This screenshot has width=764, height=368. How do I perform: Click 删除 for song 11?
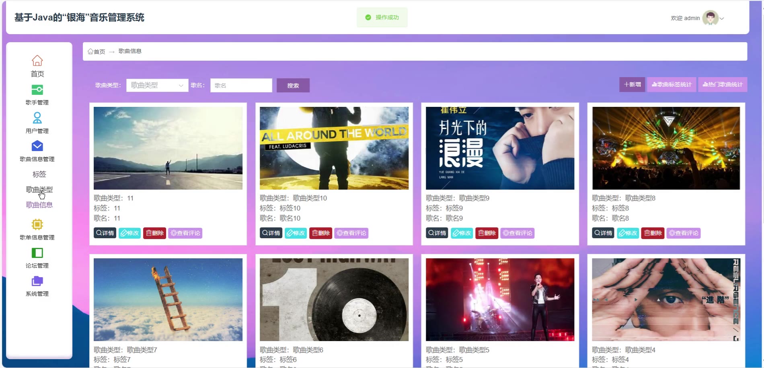tap(155, 233)
